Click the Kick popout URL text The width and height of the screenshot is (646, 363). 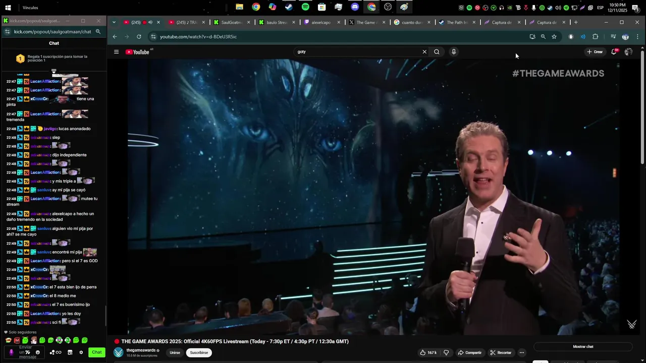click(x=52, y=32)
